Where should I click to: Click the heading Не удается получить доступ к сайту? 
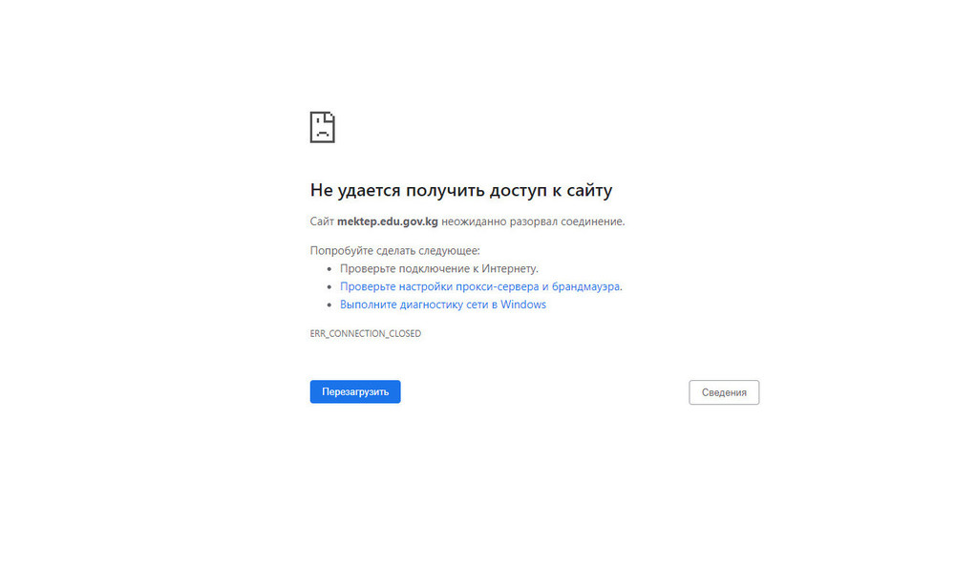coord(461,190)
